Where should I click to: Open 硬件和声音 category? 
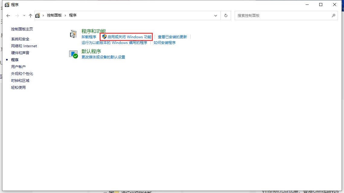click(x=20, y=53)
